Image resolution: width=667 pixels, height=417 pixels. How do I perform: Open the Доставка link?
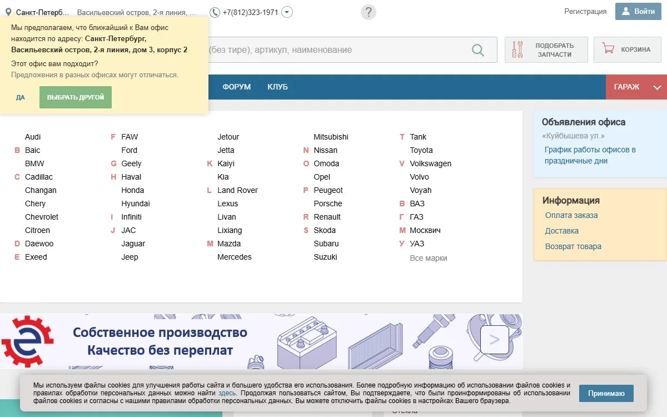(562, 231)
